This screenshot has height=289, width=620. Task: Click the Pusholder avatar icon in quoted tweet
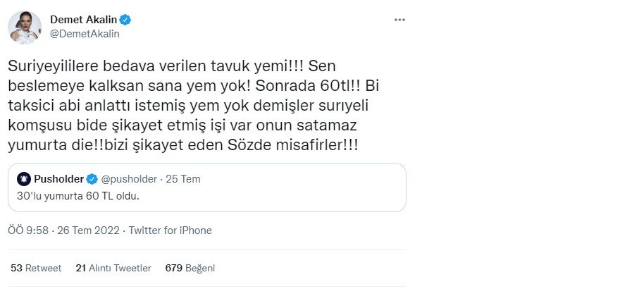(x=23, y=178)
